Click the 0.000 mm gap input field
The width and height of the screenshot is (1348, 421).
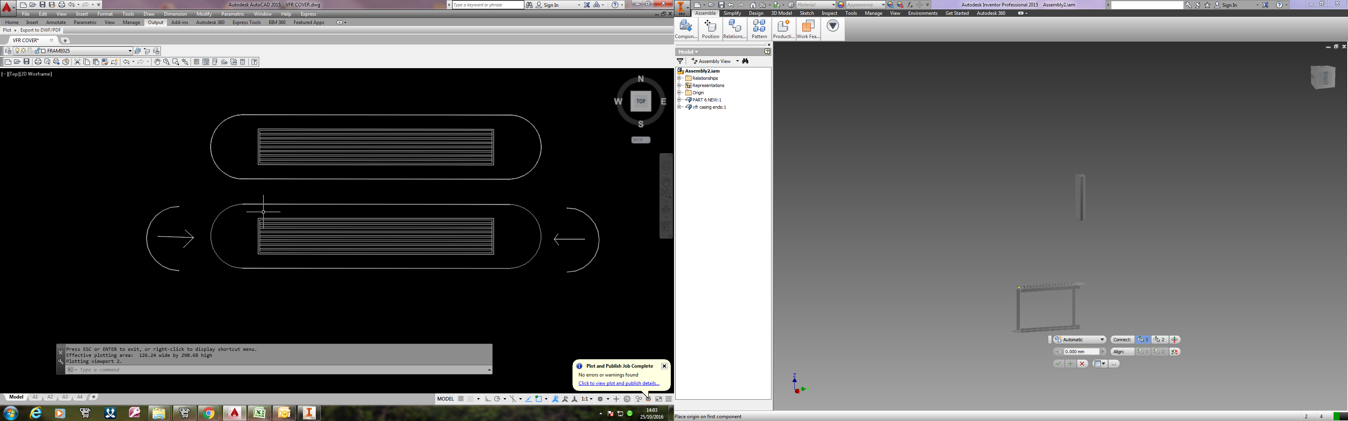coord(1081,352)
